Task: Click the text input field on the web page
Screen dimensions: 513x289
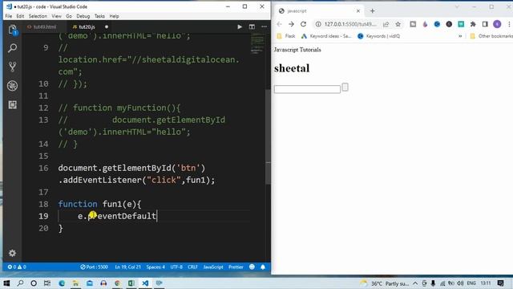Action: [307, 89]
